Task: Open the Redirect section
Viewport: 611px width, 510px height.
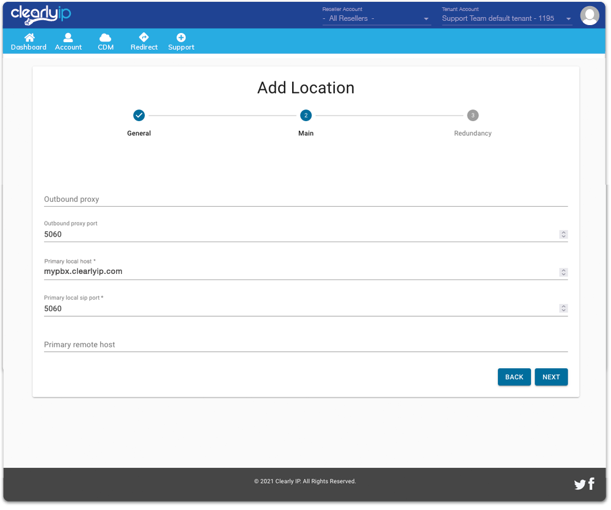Action: pos(144,42)
